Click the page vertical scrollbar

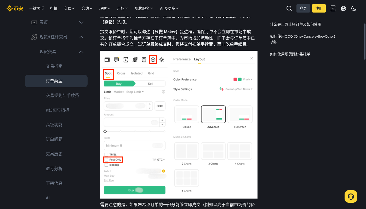pos(365,42)
